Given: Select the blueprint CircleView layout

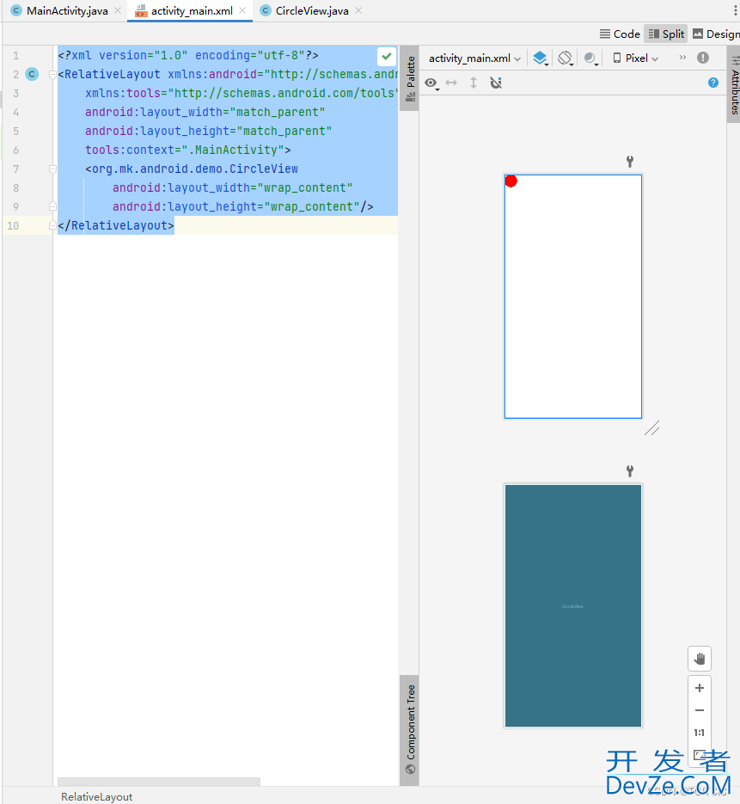Looking at the screenshot, I should click(x=573, y=605).
